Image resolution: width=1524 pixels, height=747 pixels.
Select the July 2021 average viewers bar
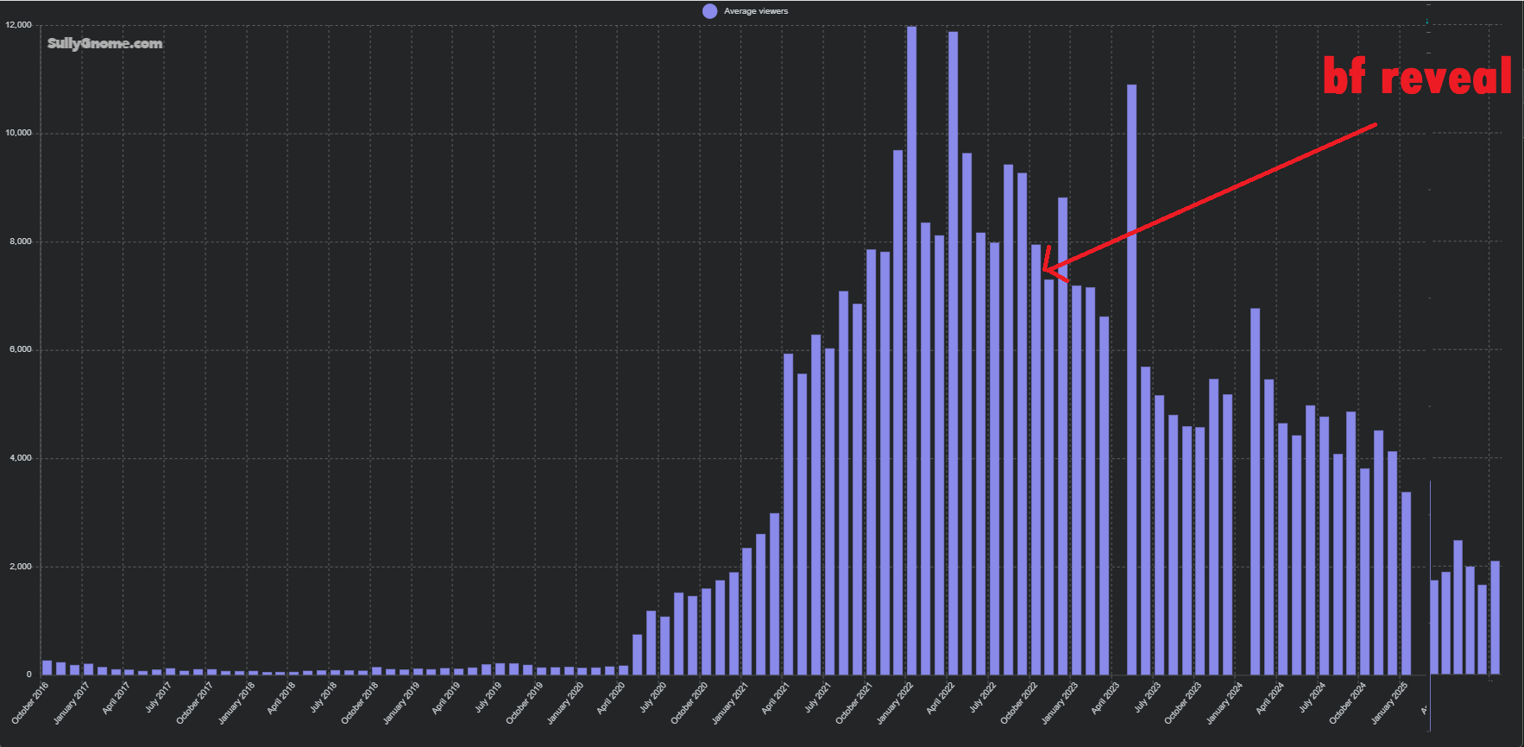pos(829,512)
